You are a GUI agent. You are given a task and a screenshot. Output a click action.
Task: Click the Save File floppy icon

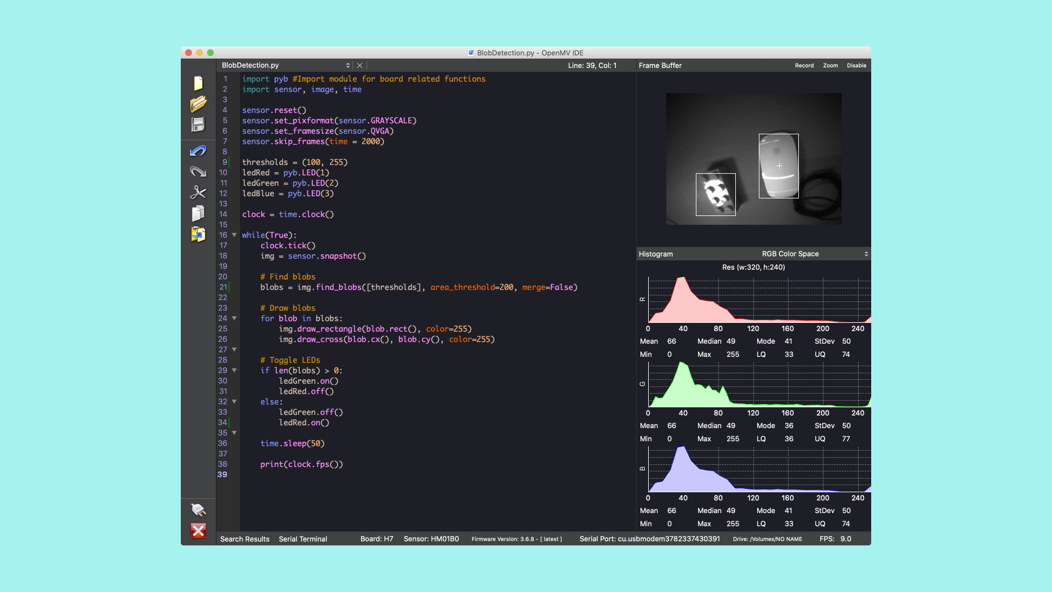pos(198,125)
